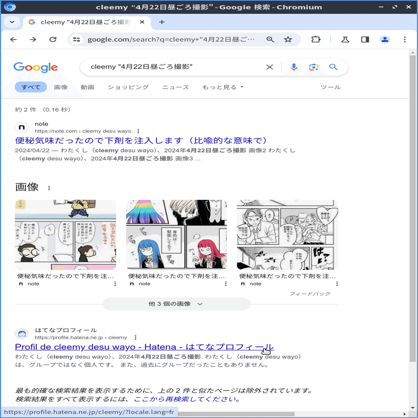
Task: Toggle the side panel icon
Action: [365, 40]
